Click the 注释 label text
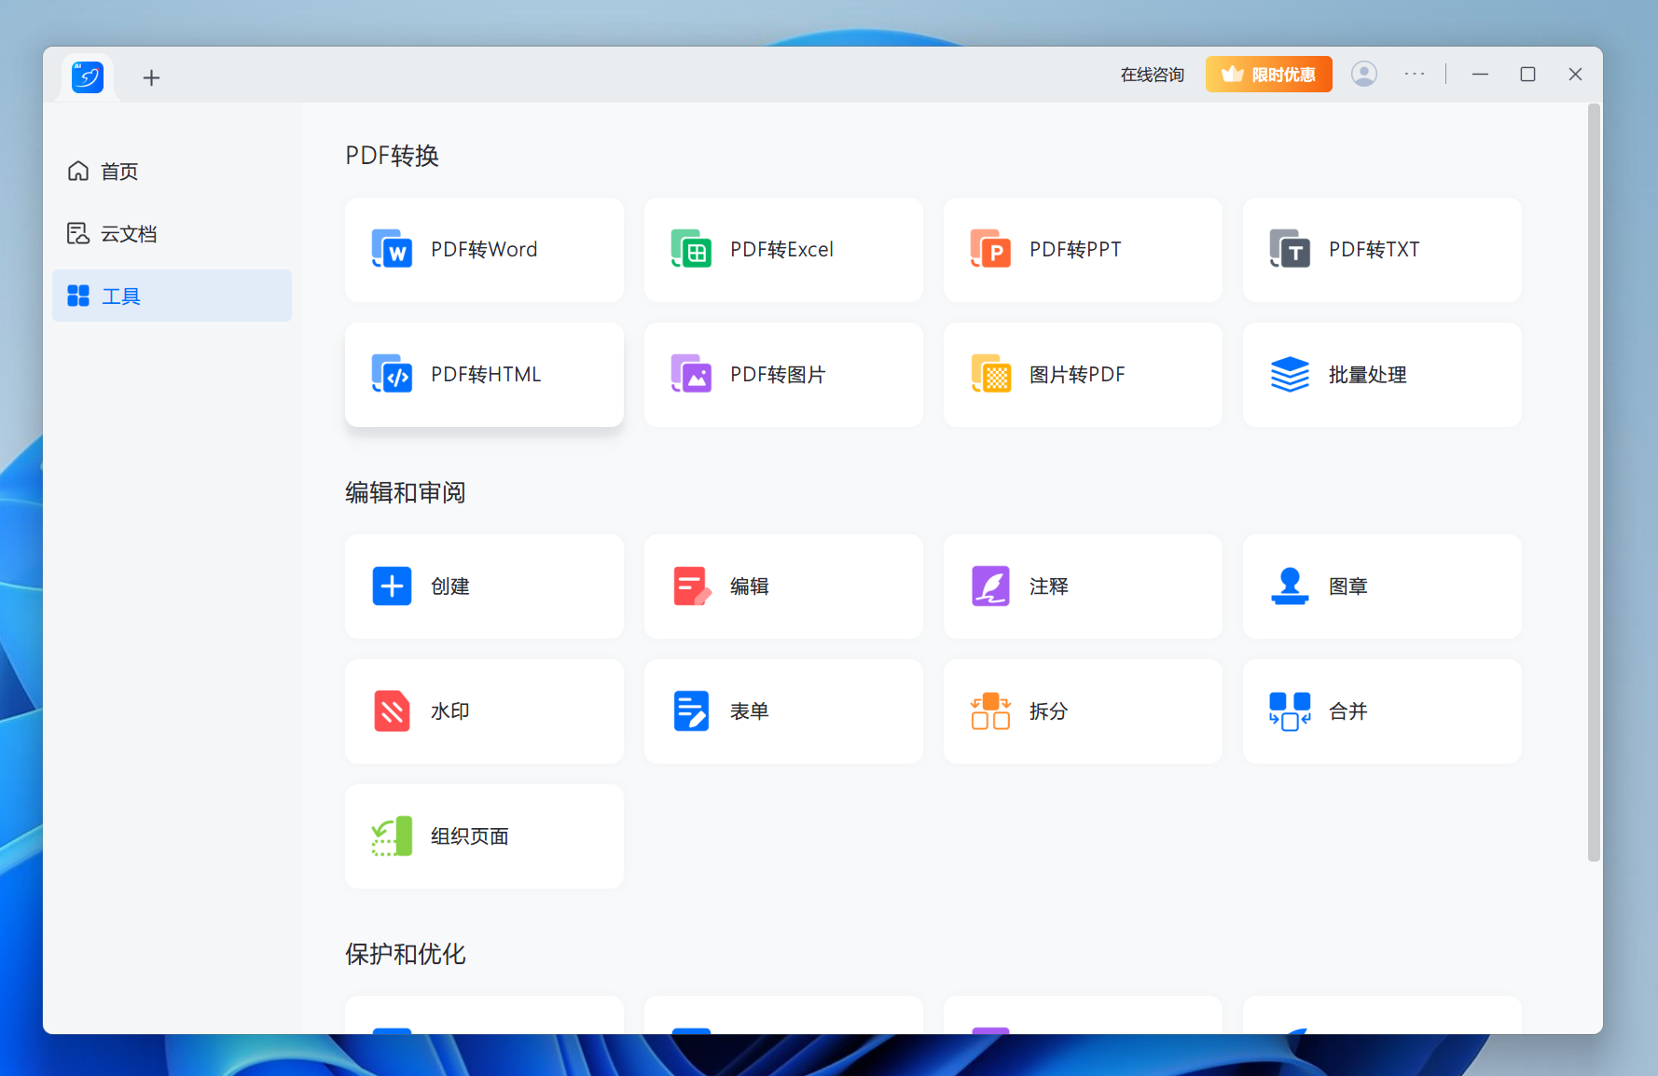Screen dimensions: 1658x1076 (x=1048, y=586)
